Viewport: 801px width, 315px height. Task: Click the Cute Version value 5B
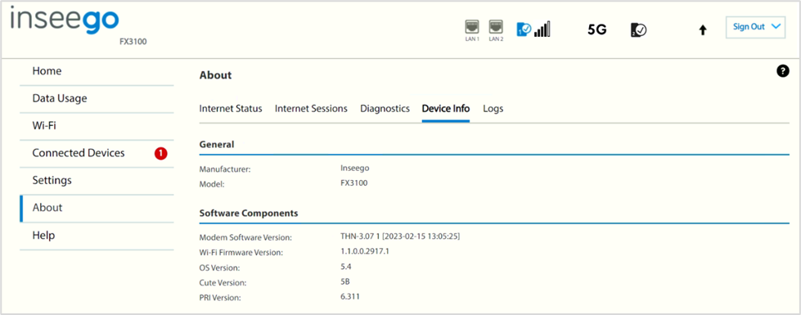[344, 281]
